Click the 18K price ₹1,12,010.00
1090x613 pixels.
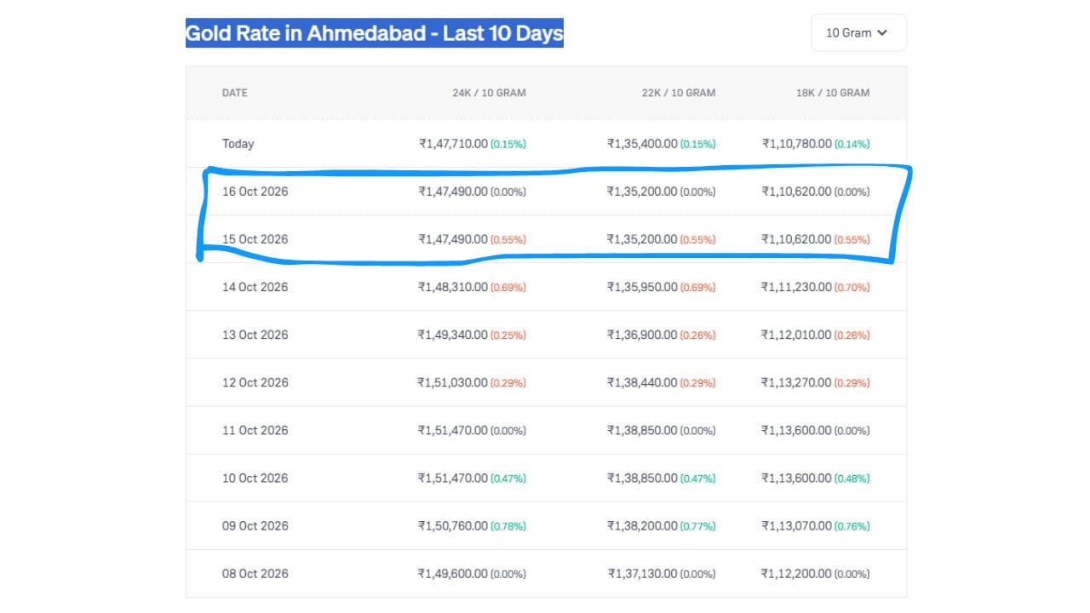[797, 335]
